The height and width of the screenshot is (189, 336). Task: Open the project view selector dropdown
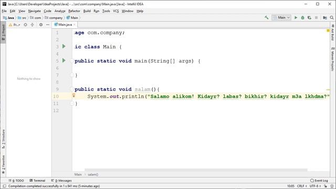(14, 25)
